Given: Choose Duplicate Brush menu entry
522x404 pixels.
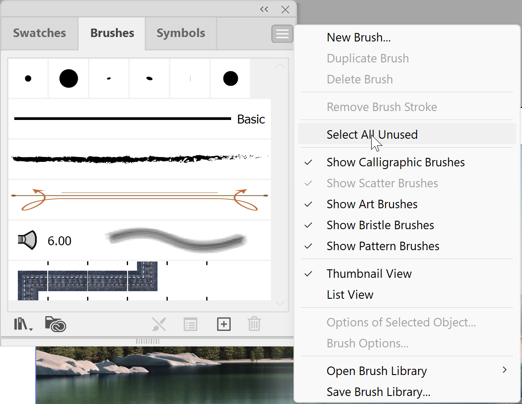Looking at the screenshot, I should click(x=407, y=58).
